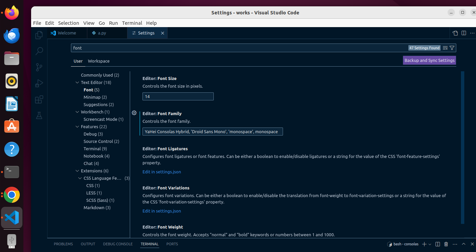Collapse the Extensions tree section
Viewport: 476px width, 252px height.
click(78, 171)
